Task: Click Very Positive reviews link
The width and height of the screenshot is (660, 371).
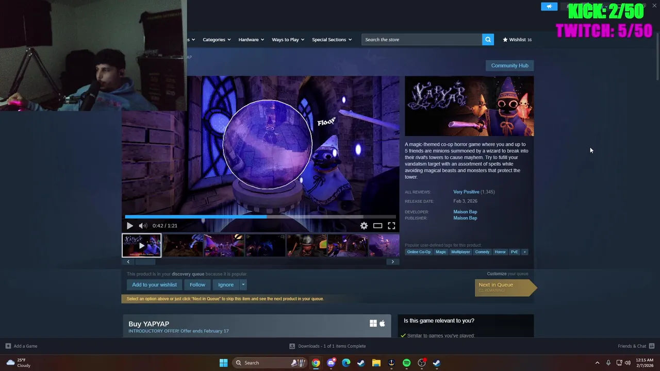Action: 466,192
